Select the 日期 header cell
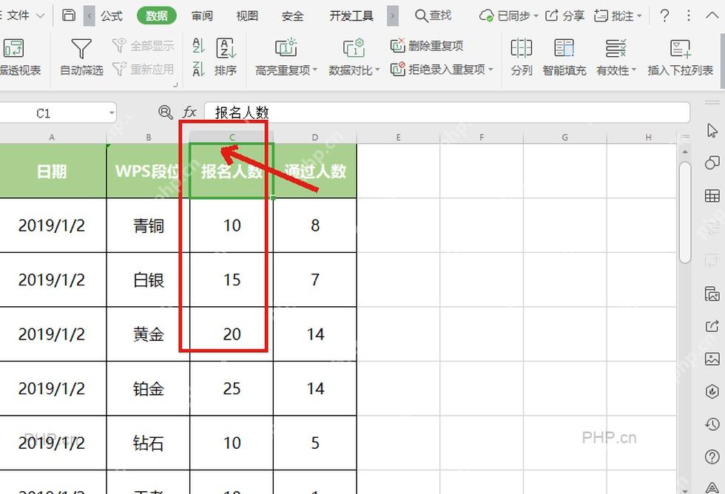 coord(52,171)
